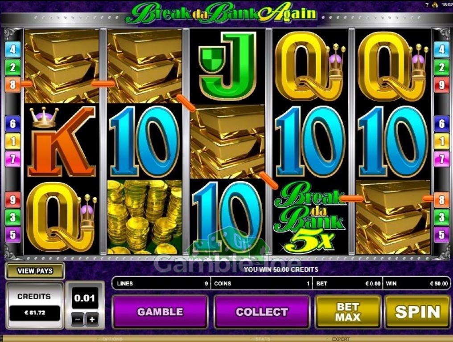Open the STATS tab at bottom

263,339
